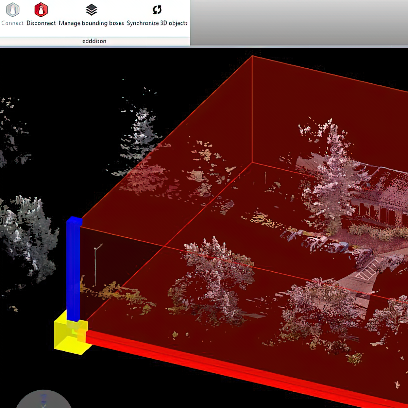
Task: Click the red Disconnect icon
Action: 41,10
